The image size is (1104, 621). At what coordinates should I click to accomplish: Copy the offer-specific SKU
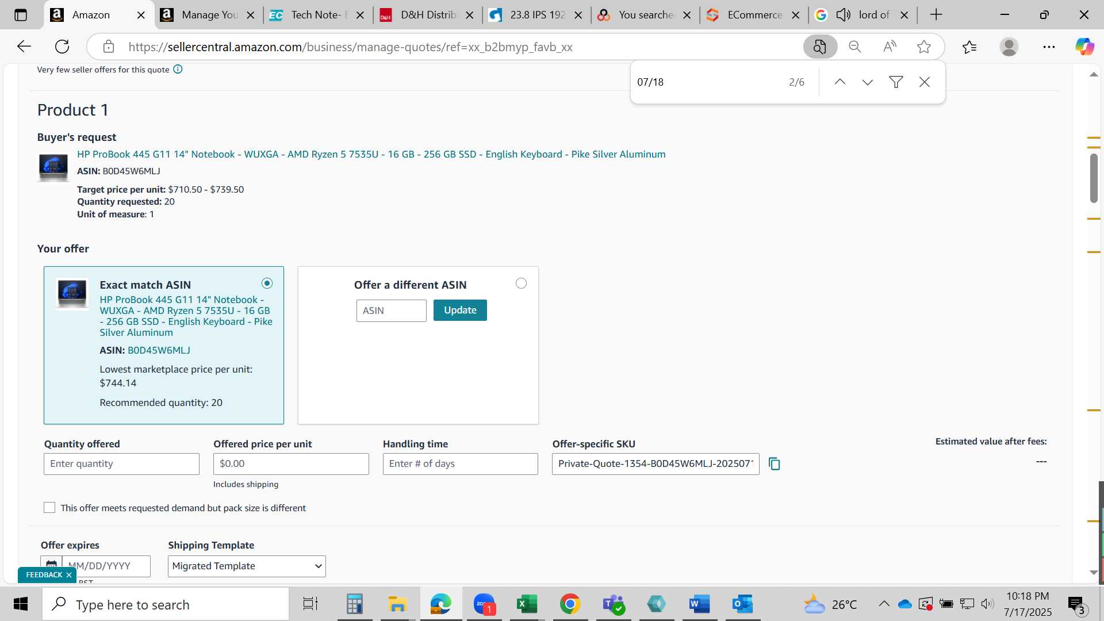coord(775,464)
